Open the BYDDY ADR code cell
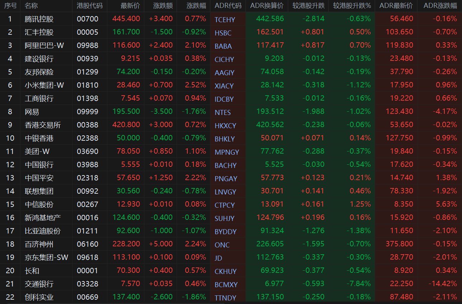 (225, 232)
